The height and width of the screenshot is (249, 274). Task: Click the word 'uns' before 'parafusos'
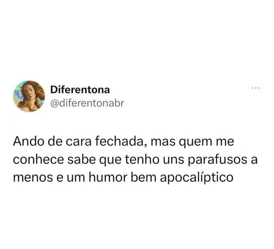coord(174,160)
